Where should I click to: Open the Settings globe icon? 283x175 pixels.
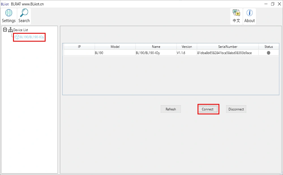point(9,13)
